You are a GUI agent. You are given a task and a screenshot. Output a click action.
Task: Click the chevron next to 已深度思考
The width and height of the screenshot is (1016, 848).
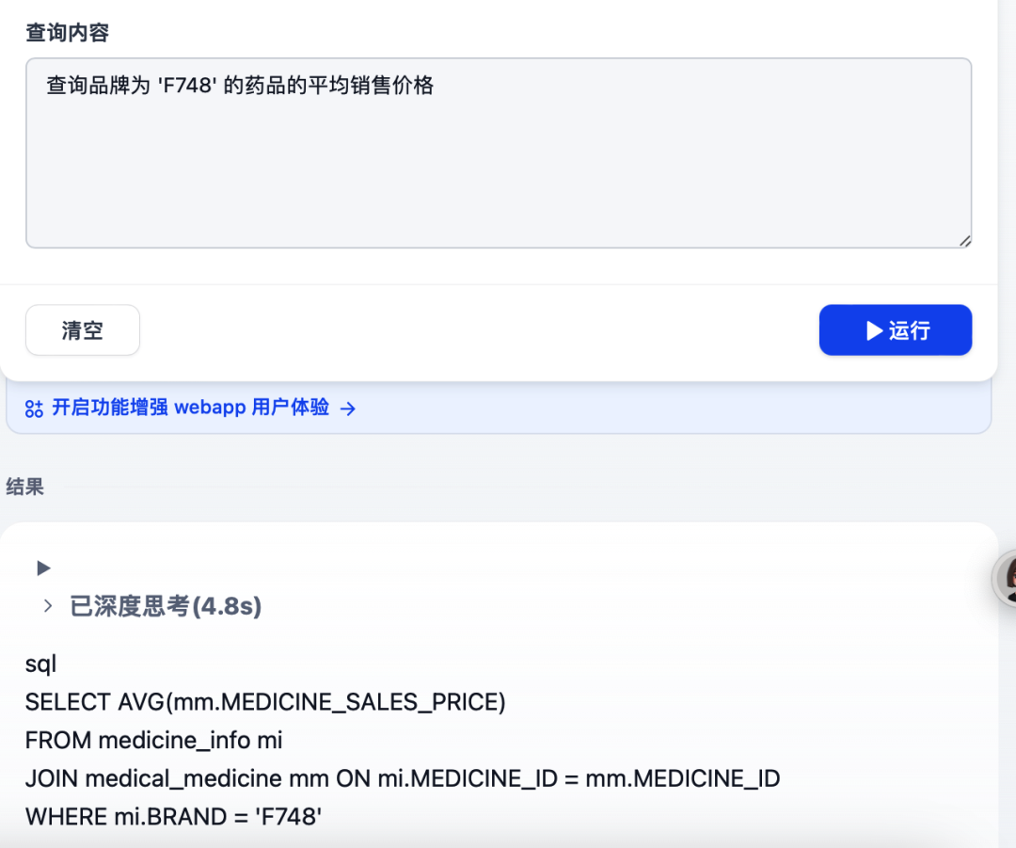[48, 605]
